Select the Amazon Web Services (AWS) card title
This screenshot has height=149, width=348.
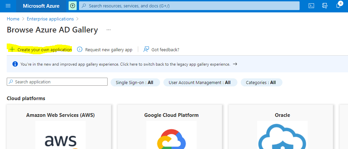(x=61, y=115)
